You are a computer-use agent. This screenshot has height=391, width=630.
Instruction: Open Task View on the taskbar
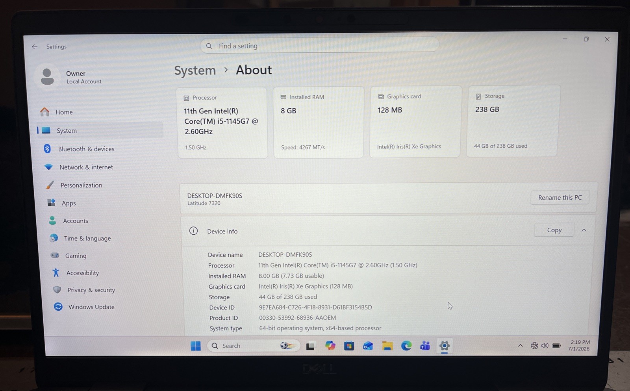click(311, 346)
